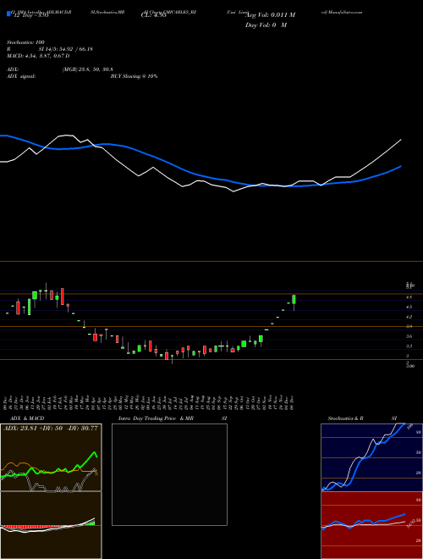
Task: Click the 'Stochastics: 100' reading
Action: pyautogui.click(x=25, y=42)
